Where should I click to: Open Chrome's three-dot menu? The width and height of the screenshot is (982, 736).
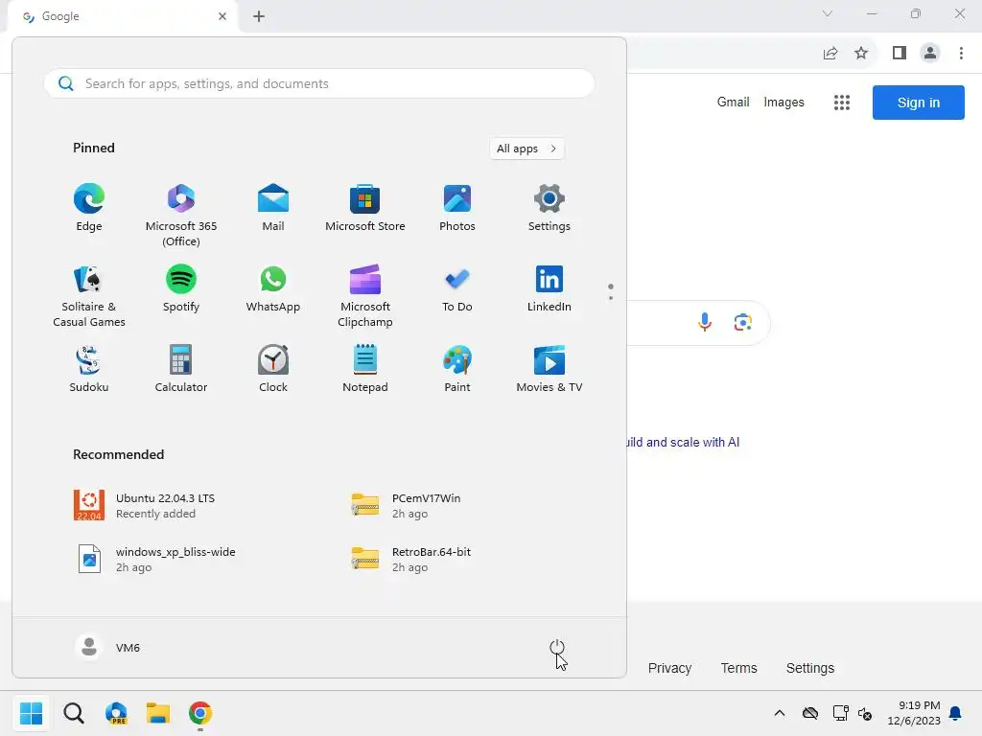(961, 54)
